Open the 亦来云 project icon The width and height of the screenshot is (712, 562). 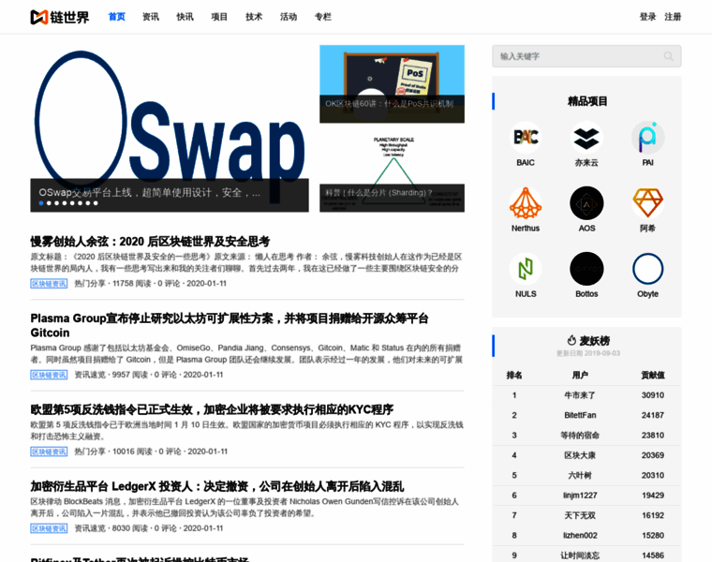click(586, 137)
